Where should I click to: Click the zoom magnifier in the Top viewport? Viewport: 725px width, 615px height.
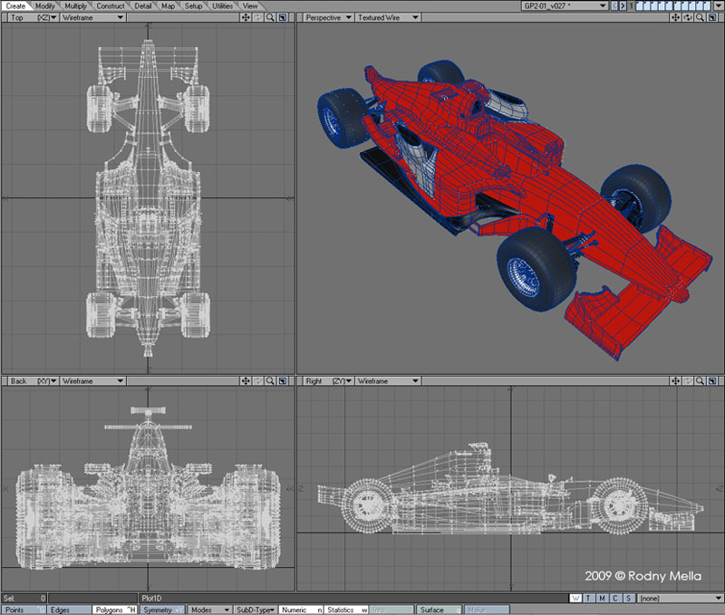tap(270, 17)
